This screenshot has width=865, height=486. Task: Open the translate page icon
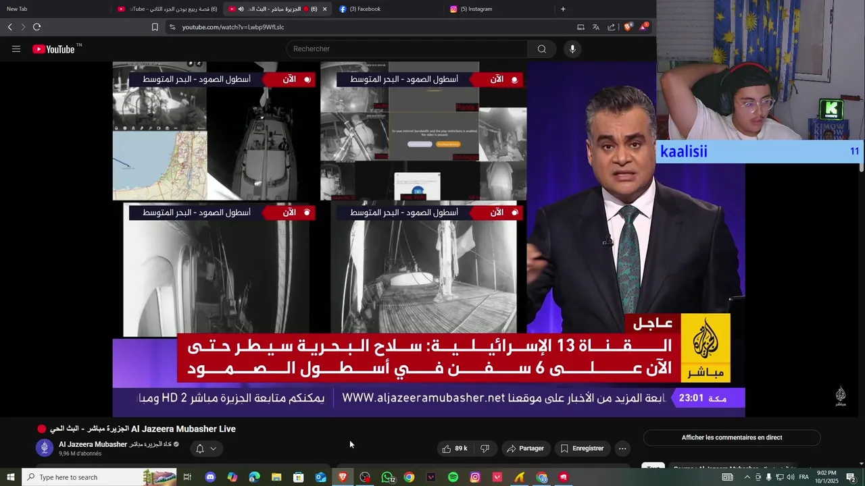click(596, 27)
